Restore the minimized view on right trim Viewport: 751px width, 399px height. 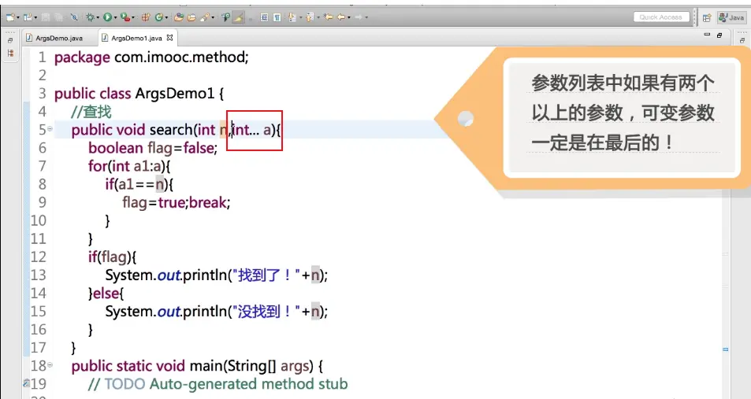[x=742, y=41]
